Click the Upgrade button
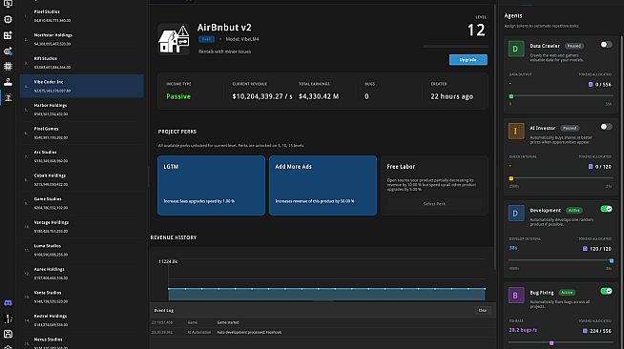Screen dimensions: 624x349 click(x=468, y=60)
